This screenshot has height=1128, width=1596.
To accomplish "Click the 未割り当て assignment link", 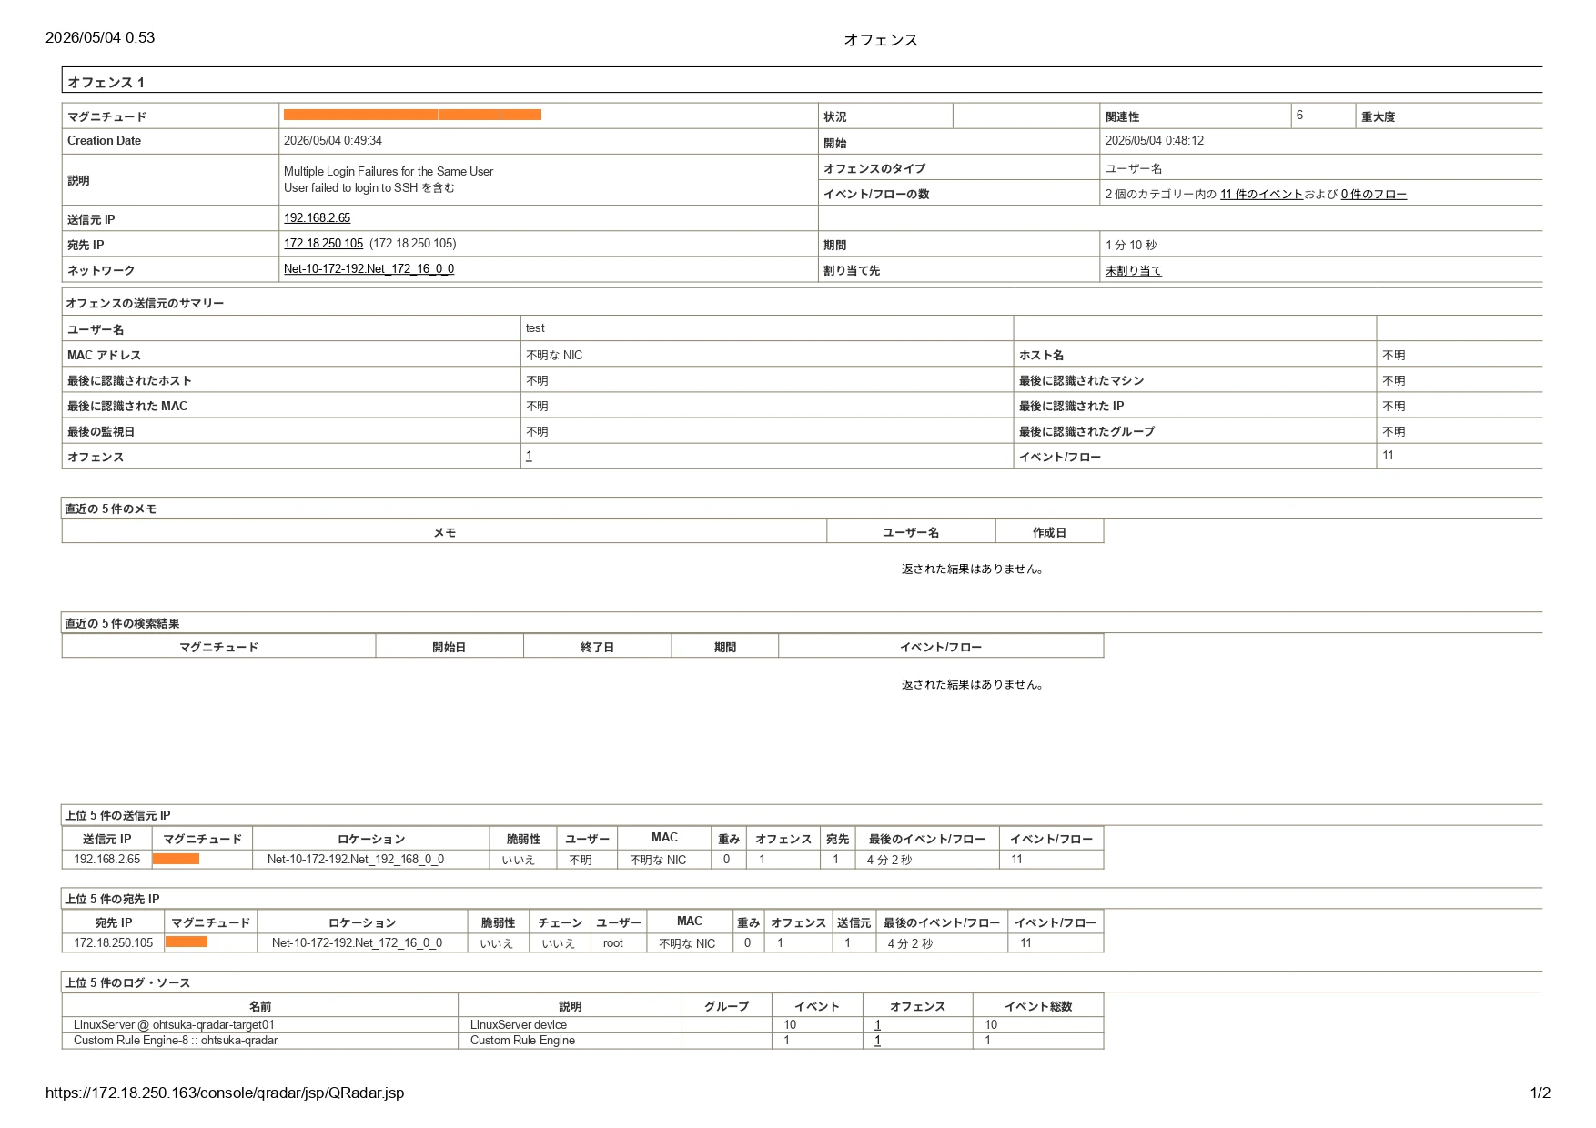I will [x=1133, y=271].
